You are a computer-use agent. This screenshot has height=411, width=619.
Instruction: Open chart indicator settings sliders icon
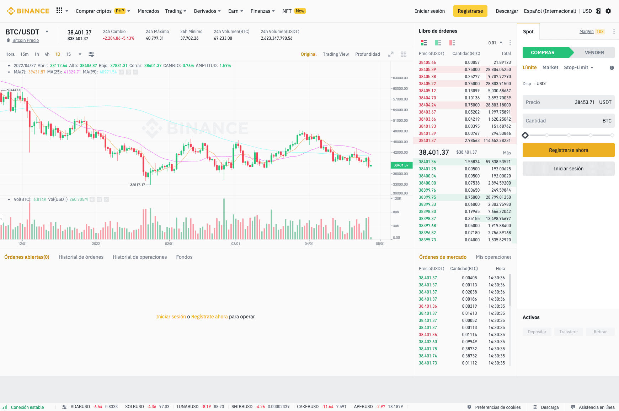coord(91,54)
